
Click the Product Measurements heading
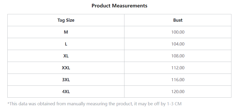click(x=119, y=6)
